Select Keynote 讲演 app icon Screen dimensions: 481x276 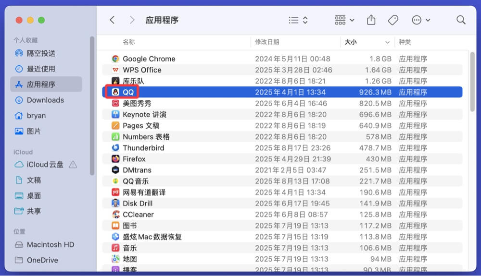(x=115, y=114)
